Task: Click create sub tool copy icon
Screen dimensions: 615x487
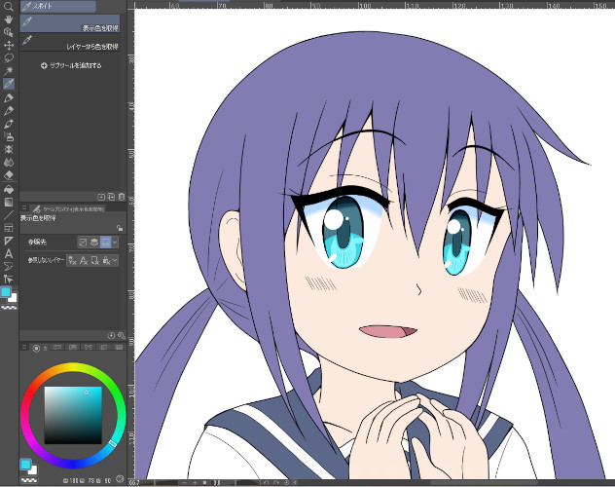Action: 101,197
